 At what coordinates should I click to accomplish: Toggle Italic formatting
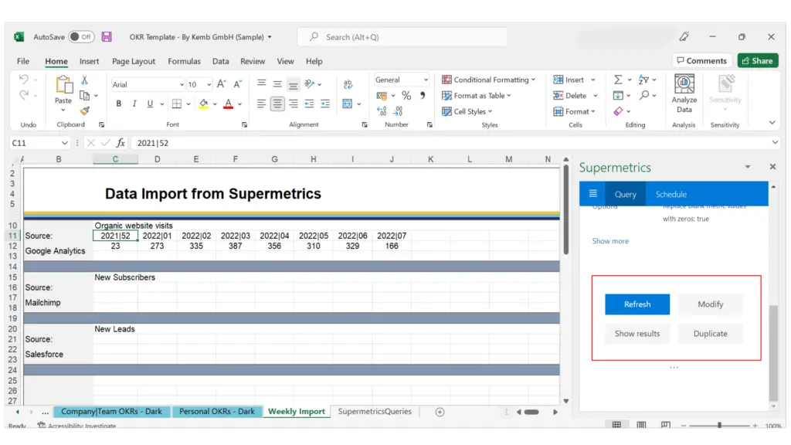[x=134, y=104]
